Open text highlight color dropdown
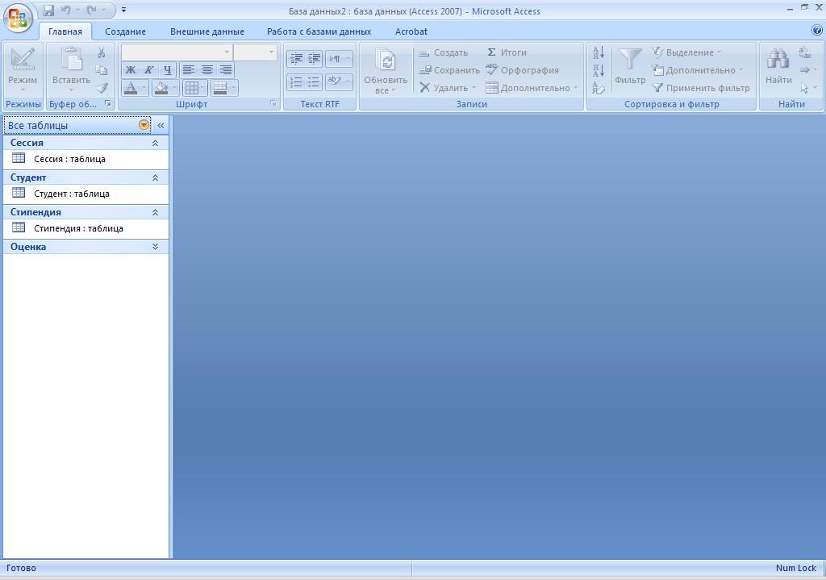This screenshot has height=580, width=826. click(348, 81)
